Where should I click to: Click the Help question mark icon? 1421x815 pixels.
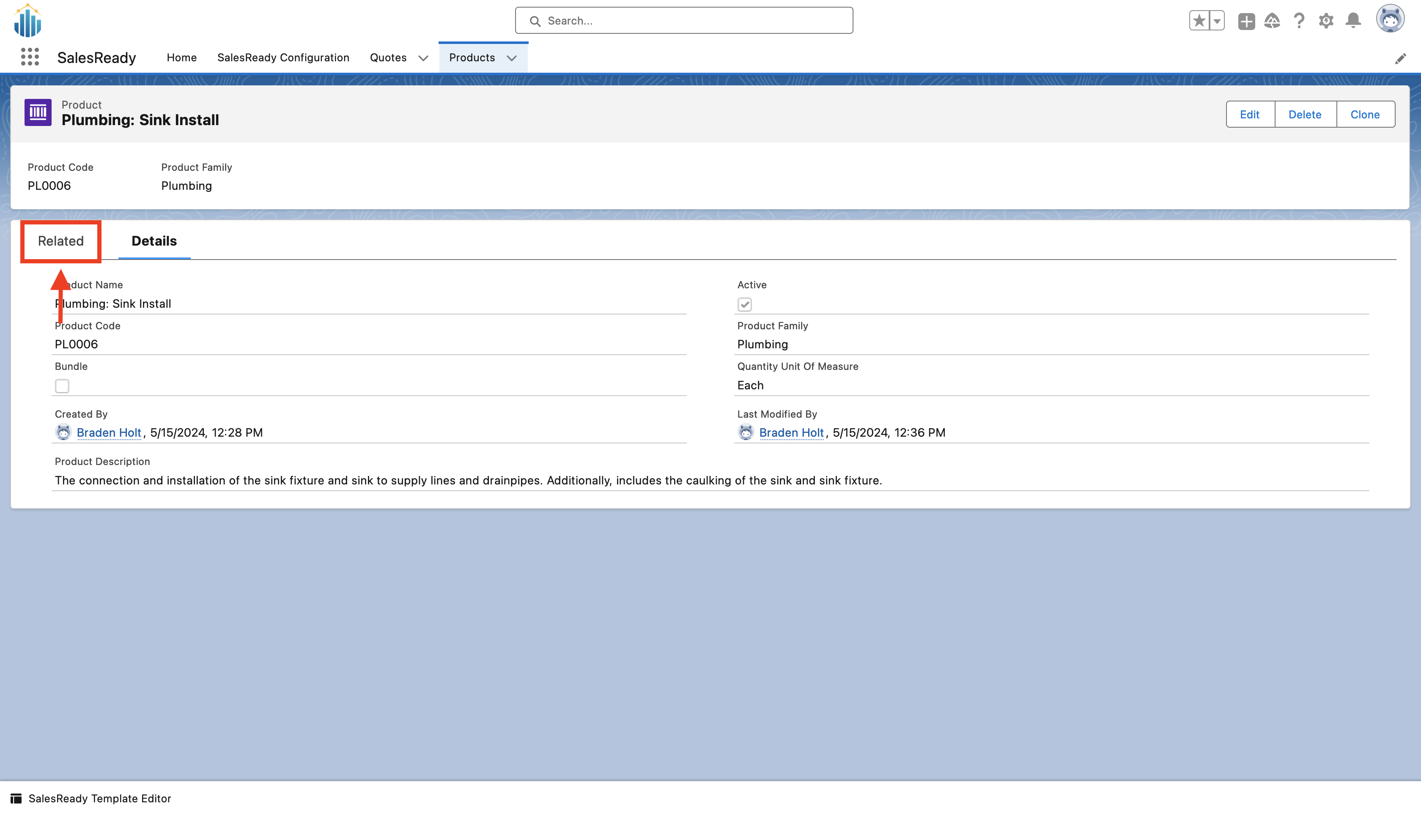coord(1298,21)
